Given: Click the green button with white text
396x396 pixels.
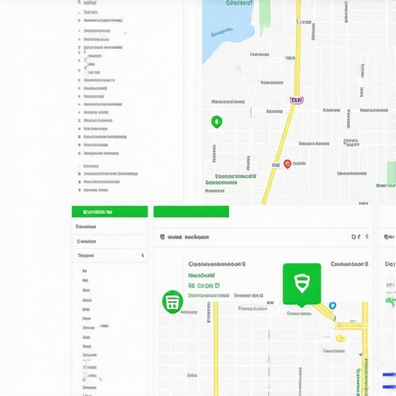Looking at the screenshot, I should tap(110, 212).
